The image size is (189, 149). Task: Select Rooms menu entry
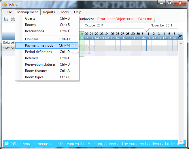(47, 25)
